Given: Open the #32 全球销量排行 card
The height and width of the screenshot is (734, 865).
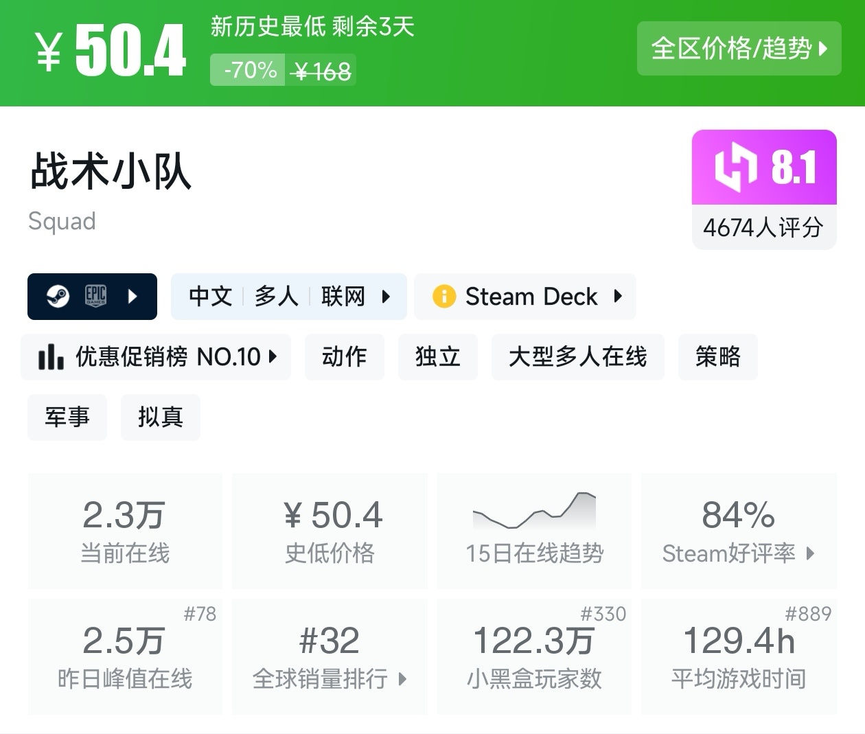Looking at the screenshot, I should click(x=330, y=656).
